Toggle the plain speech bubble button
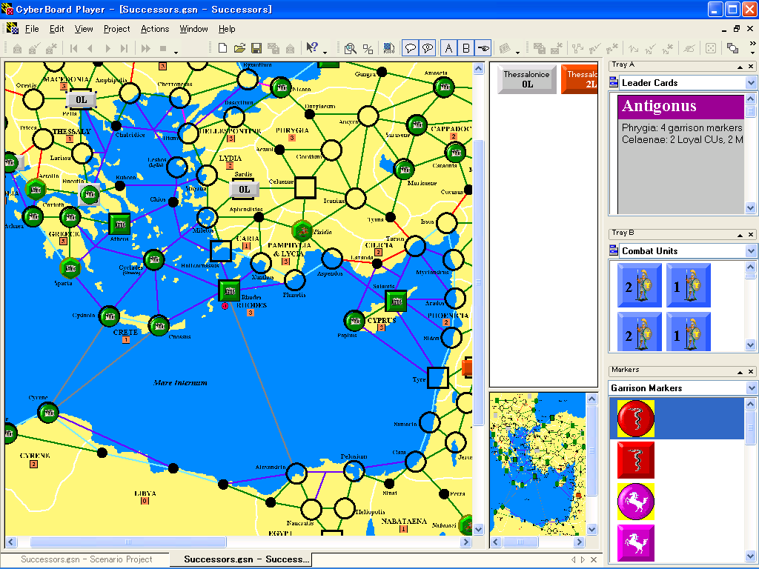The height and width of the screenshot is (569, 759). click(411, 48)
